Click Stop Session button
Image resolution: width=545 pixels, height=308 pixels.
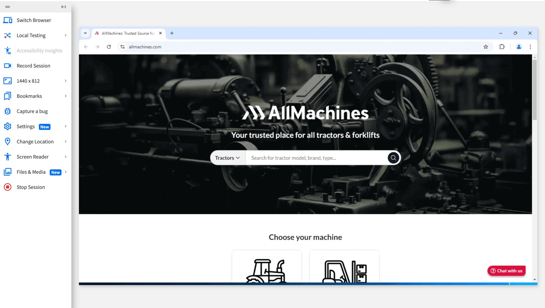(x=31, y=187)
